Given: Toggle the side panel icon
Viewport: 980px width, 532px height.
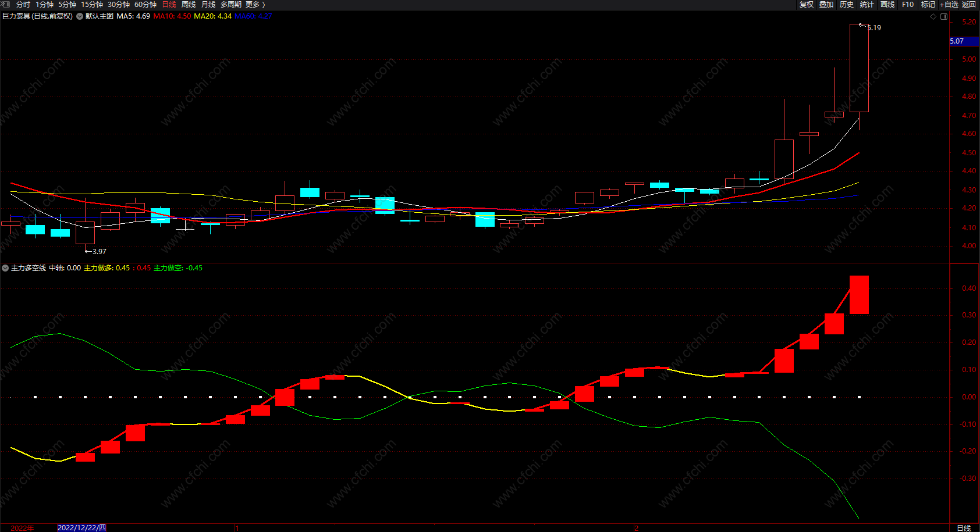Looking at the screenshot, I should 944,16.
